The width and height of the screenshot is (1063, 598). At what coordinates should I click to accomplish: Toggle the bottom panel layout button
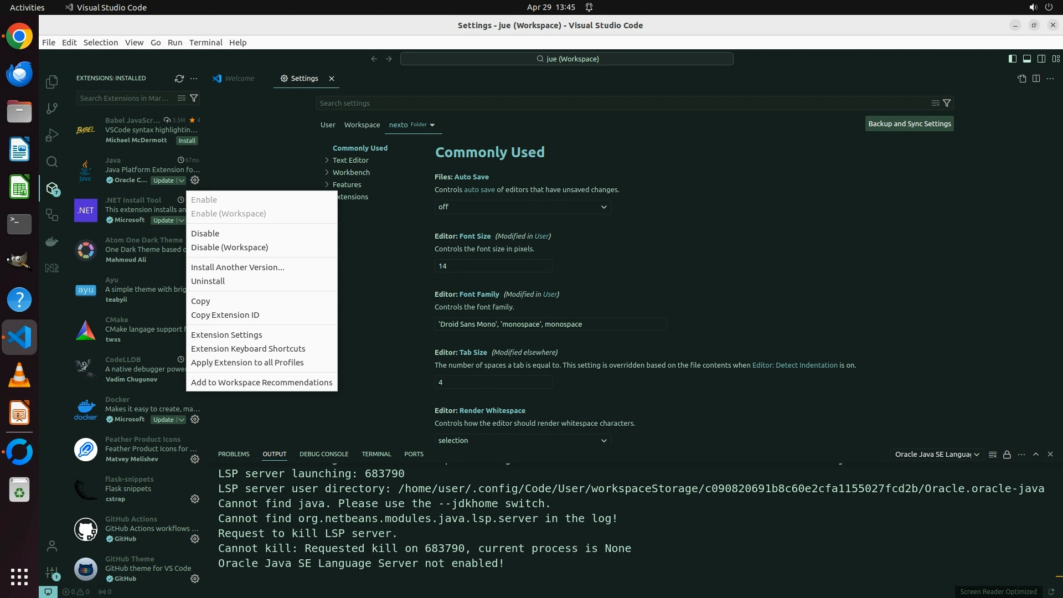click(x=1026, y=59)
